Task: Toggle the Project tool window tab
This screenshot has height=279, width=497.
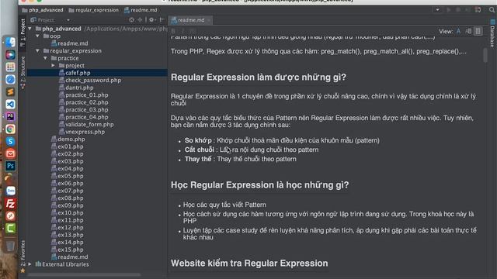Action: tap(23, 33)
